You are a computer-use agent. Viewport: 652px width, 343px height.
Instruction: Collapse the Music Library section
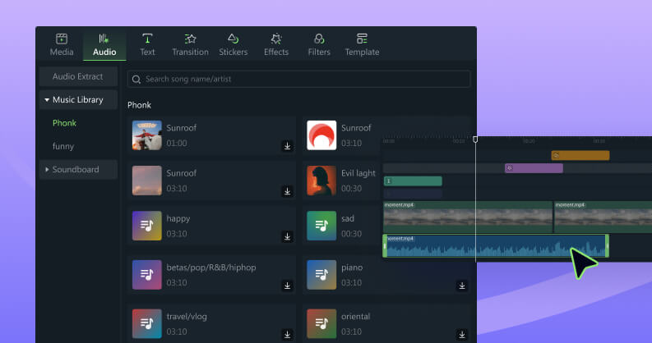[x=48, y=100]
